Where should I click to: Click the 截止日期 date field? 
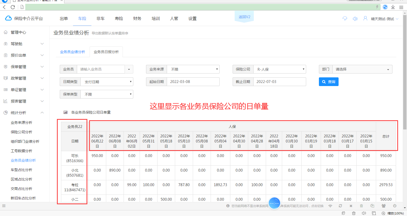coord(280,82)
